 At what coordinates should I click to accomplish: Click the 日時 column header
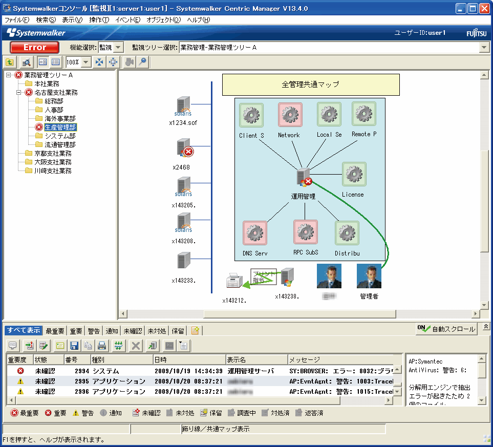(189, 359)
